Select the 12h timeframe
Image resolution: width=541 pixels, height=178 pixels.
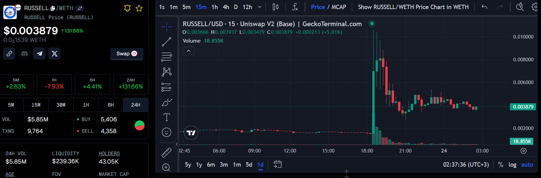[247, 7]
